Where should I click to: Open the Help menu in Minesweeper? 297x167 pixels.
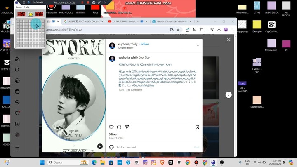(x=27, y=7)
